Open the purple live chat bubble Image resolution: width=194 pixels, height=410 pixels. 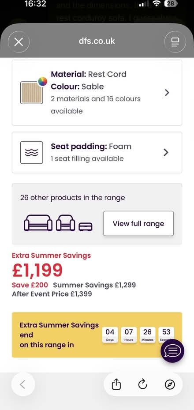click(x=172, y=351)
